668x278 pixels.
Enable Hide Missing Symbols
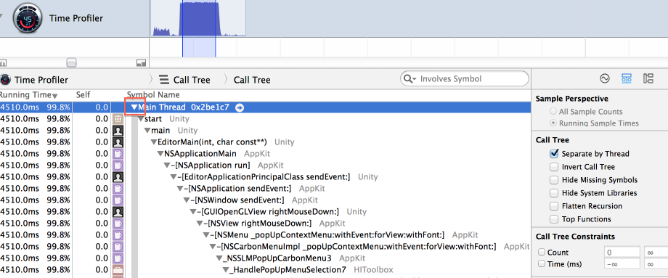tap(554, 180)
